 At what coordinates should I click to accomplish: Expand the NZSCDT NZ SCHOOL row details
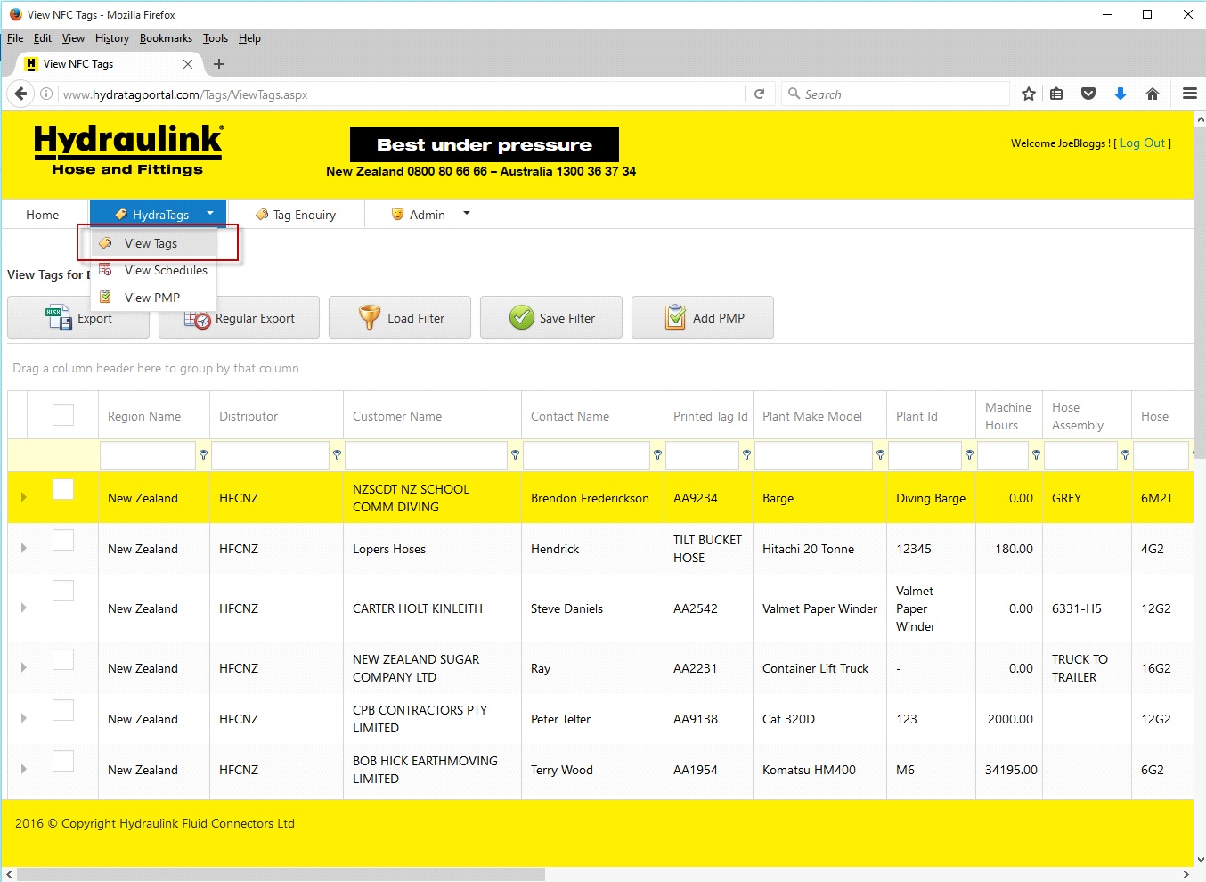pyautogui.click(x=23, y=497)
